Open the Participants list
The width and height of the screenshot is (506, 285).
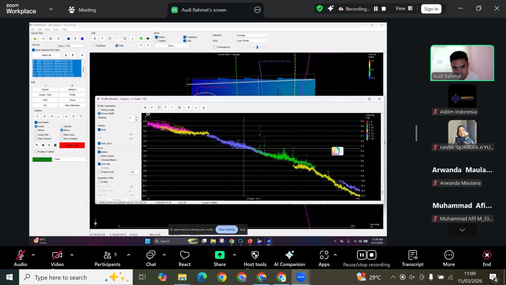[108, 255]
